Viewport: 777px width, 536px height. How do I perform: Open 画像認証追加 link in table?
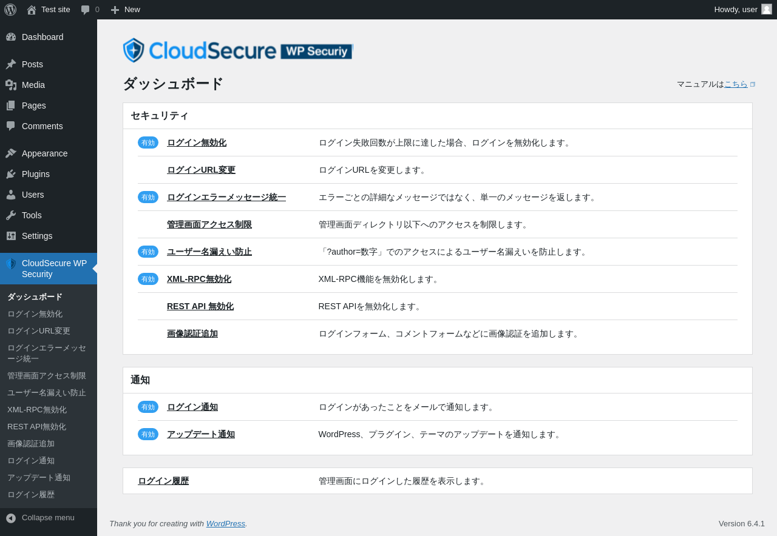(192, 334)
